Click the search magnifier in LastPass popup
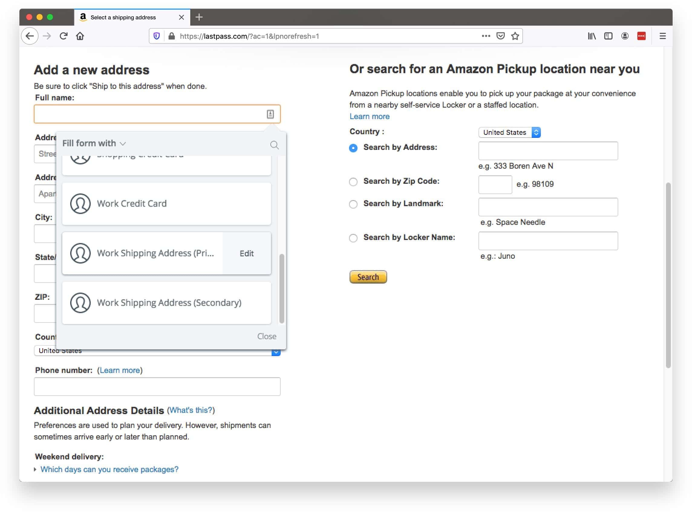 [x=274, y=145]
